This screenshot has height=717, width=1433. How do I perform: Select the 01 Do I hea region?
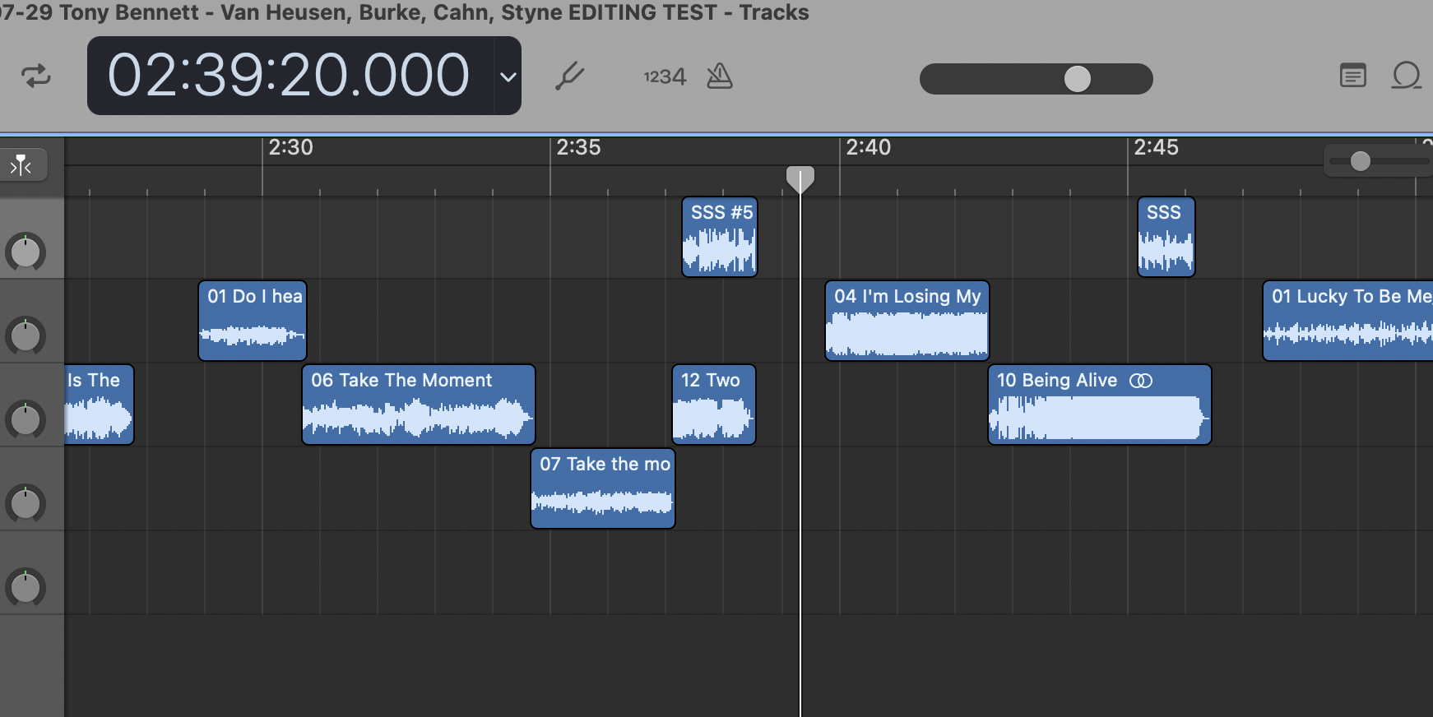pyautogui.click(x=253, y=321)
